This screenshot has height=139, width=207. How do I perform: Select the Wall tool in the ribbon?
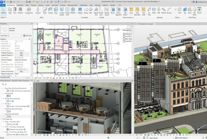(10, 11)
